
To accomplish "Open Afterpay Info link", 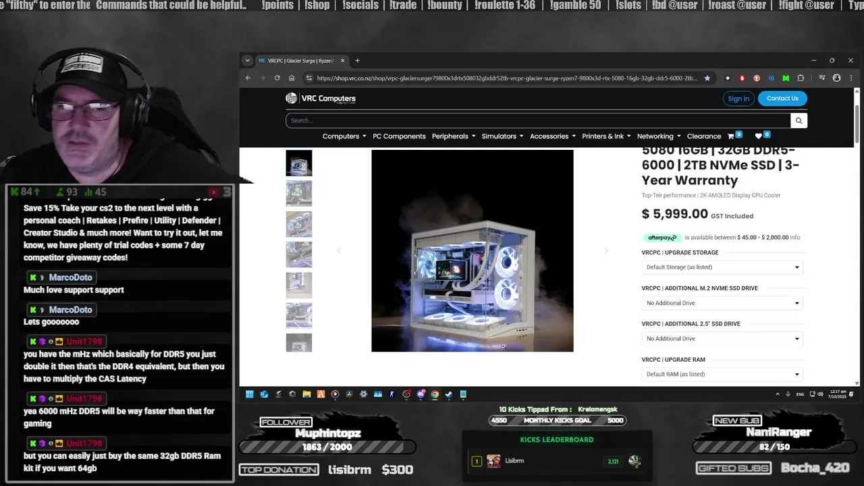I will pos(795,238).
